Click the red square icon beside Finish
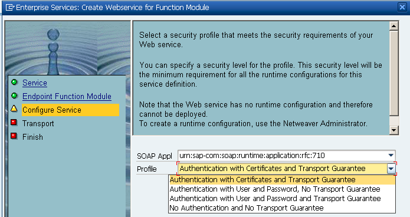This screenshot has height=217, width=410. click(x=14, y=136)
